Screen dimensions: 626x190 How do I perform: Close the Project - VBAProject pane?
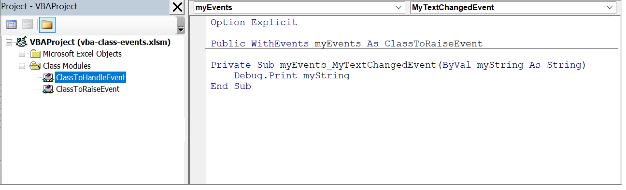177,7
